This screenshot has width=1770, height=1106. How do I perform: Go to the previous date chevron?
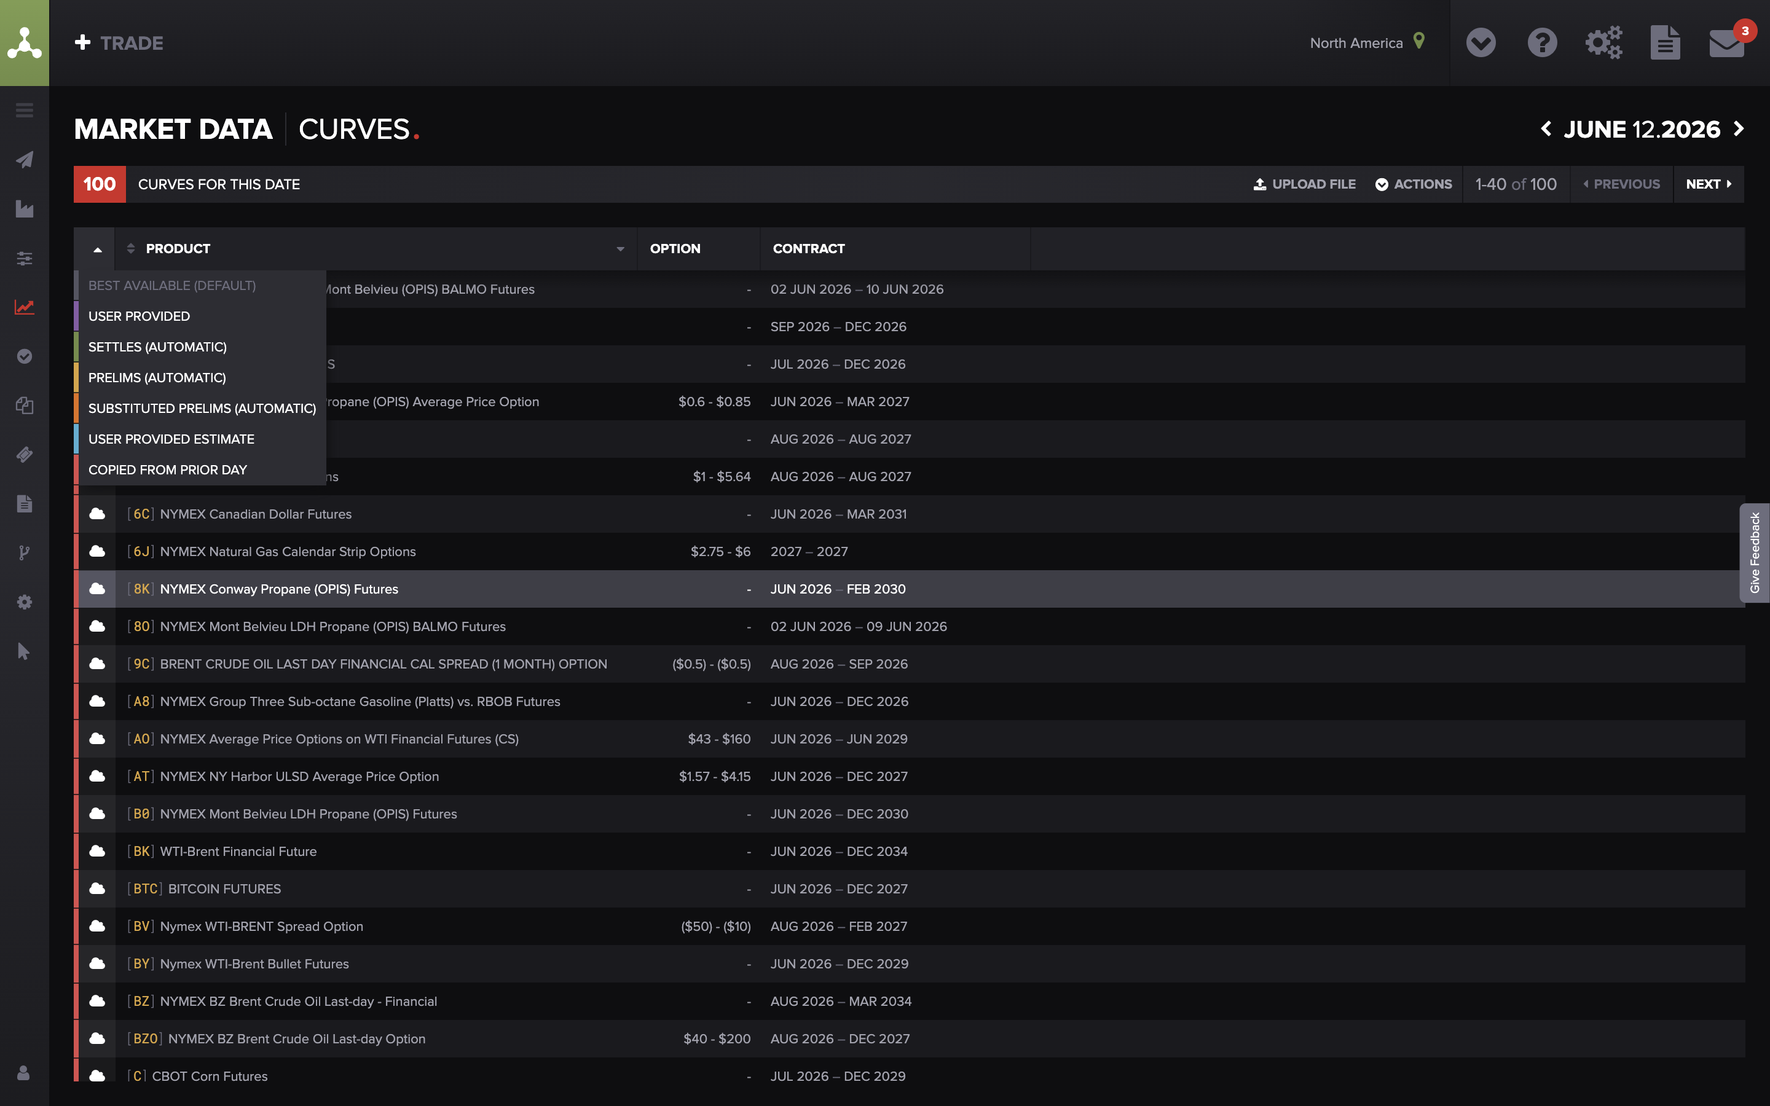point(1546,129)
